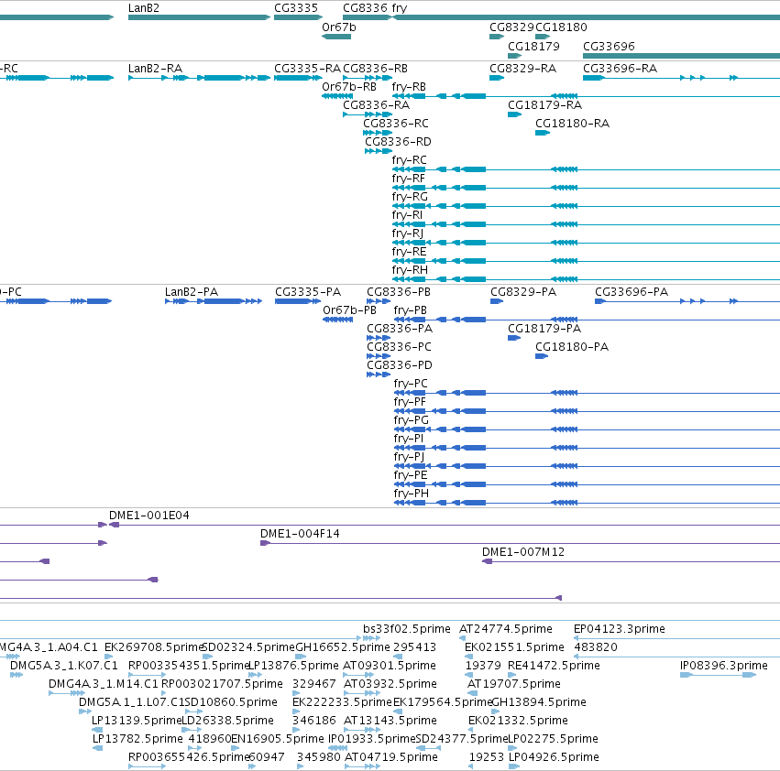This screenshot has height=771, width=780.
Task: Select the DME1-001E04 BAC label
Action: pos(149,516)
